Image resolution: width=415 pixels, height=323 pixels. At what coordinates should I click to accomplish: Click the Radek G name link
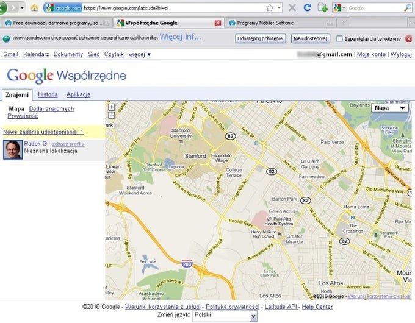point(35,144)
